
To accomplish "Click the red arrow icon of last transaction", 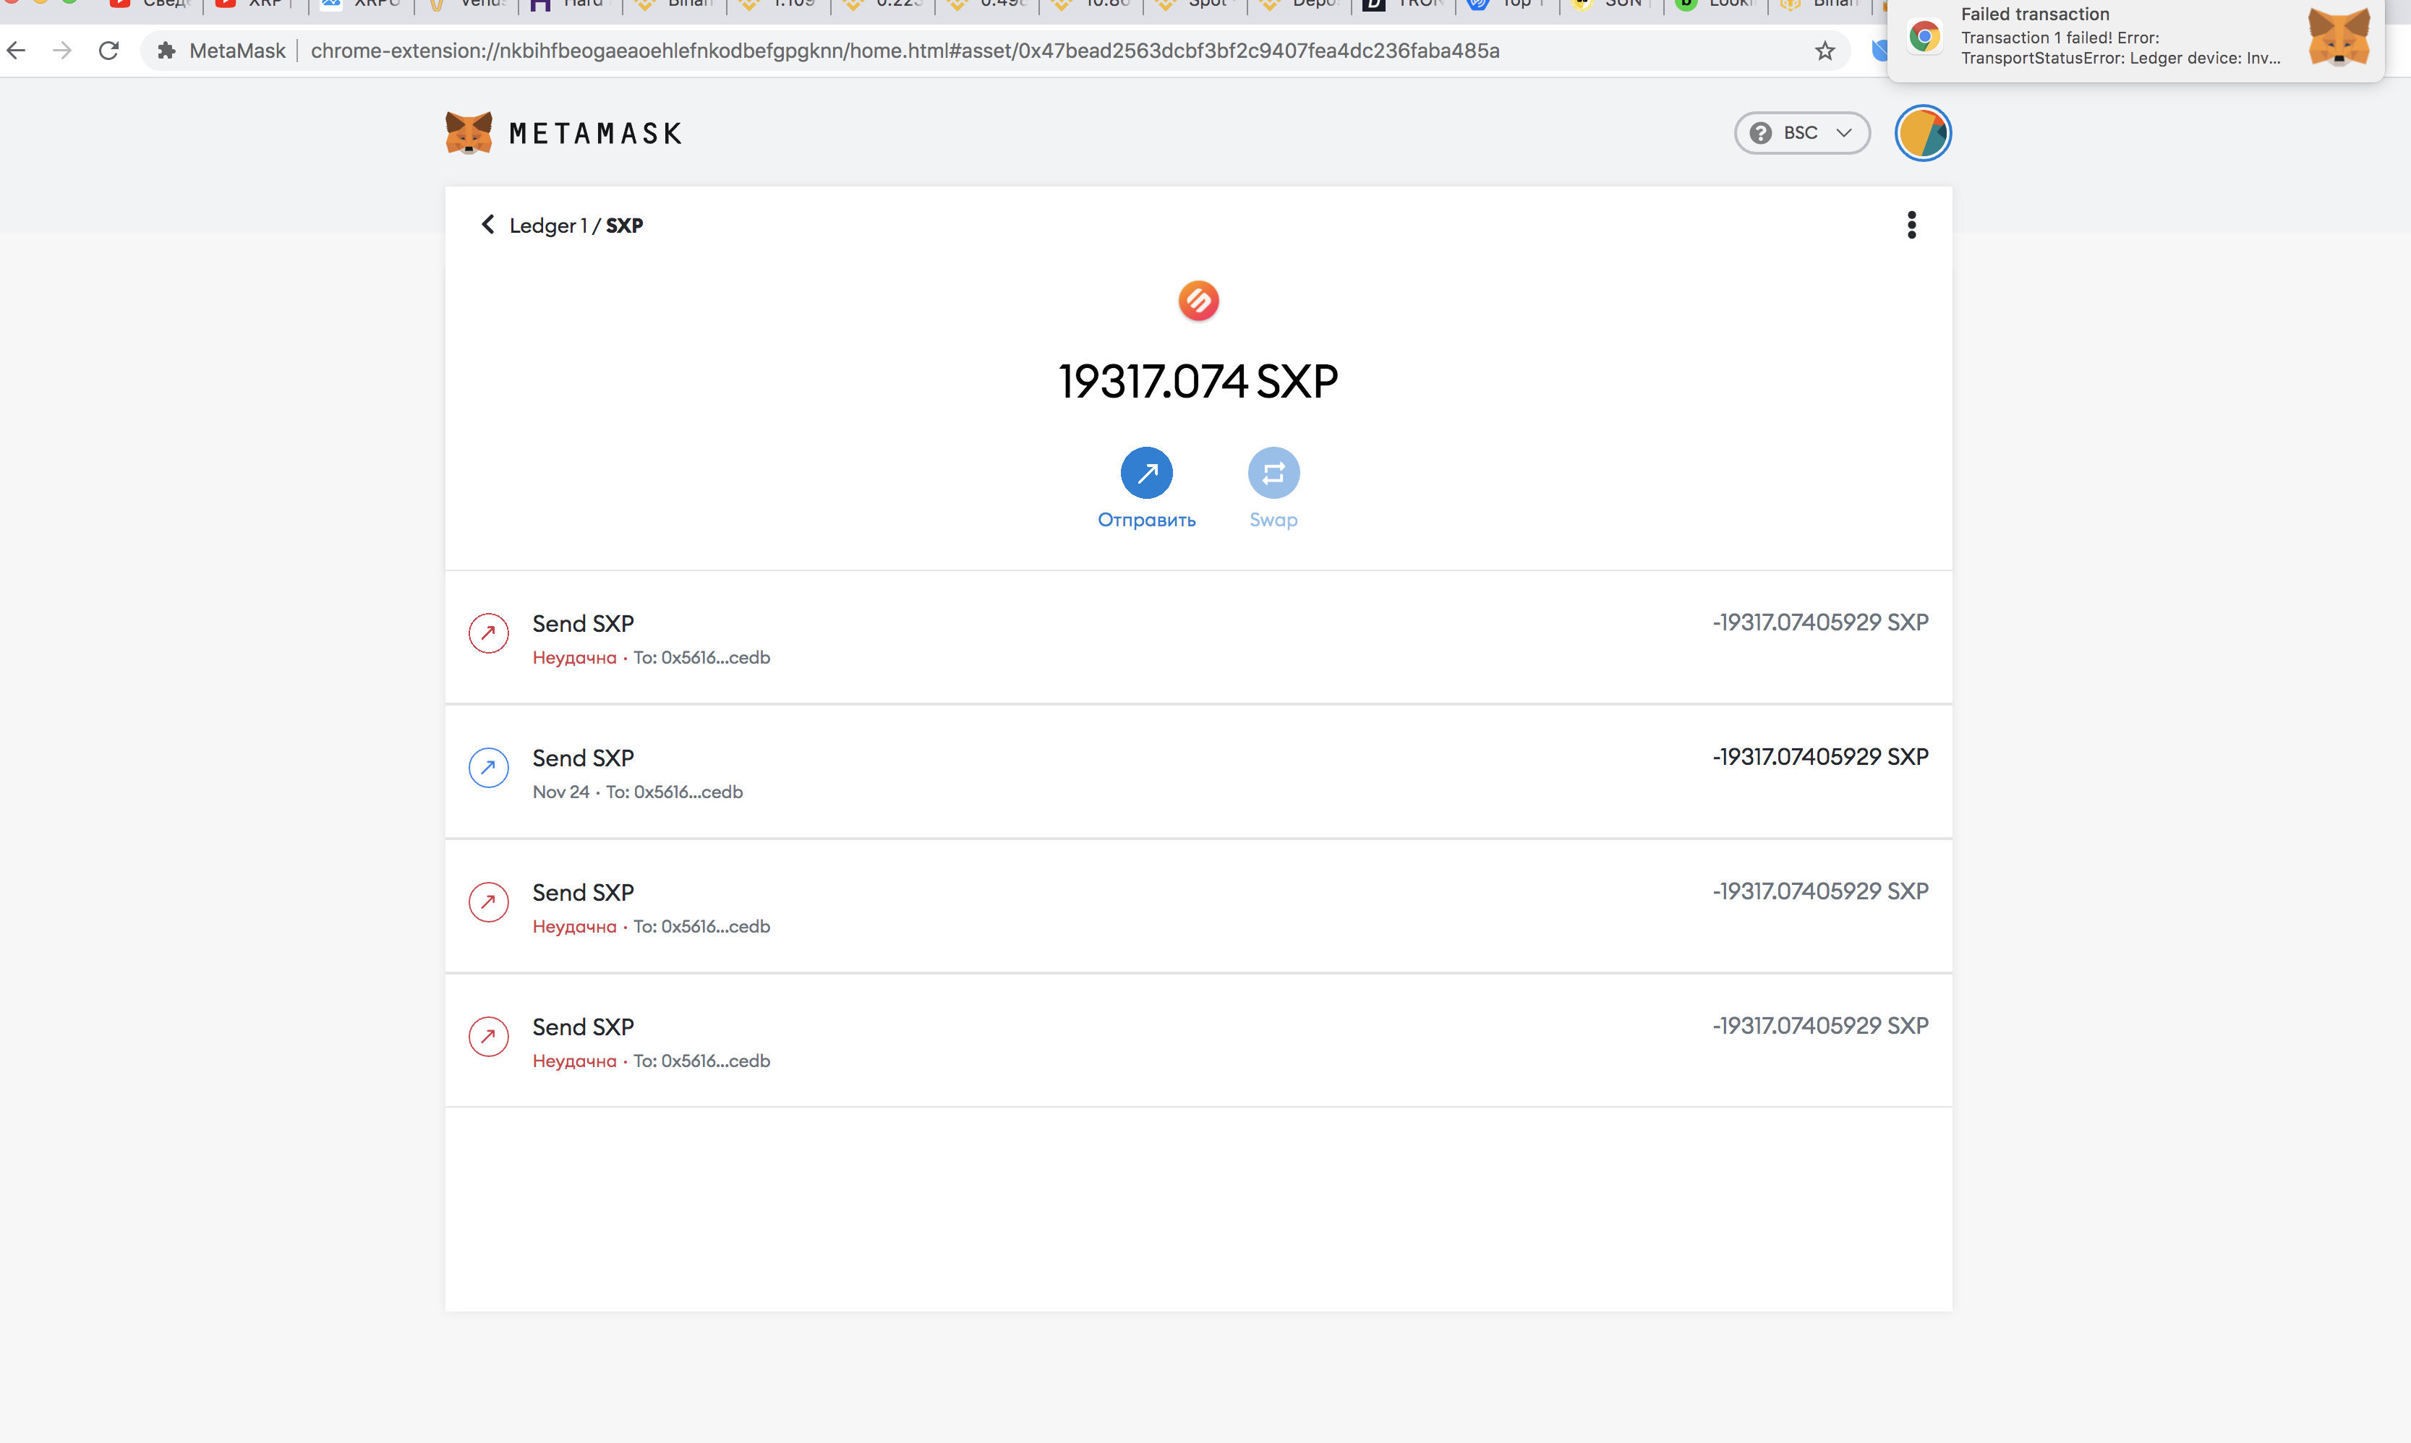I will pos(488,1037).
